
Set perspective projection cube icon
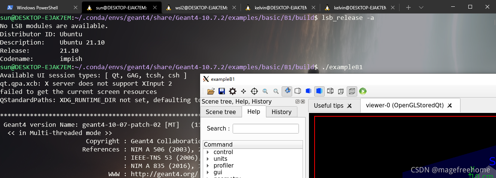[341, 91]
